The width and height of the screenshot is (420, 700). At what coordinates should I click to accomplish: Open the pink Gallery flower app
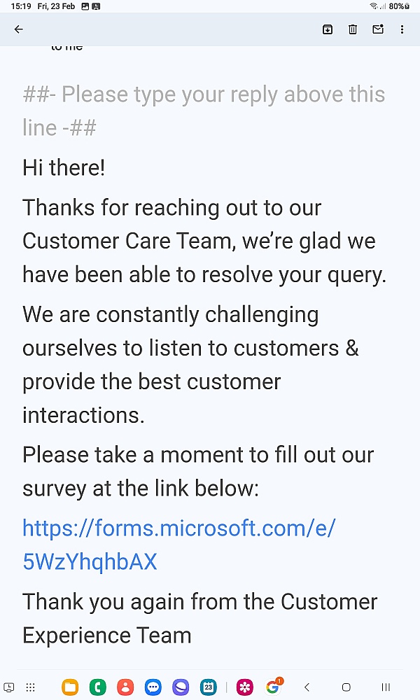pos(244,687)
